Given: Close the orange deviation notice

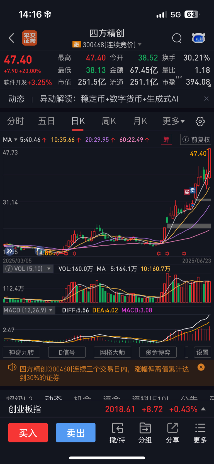Looking at the screenshot, I should [201, 367].
